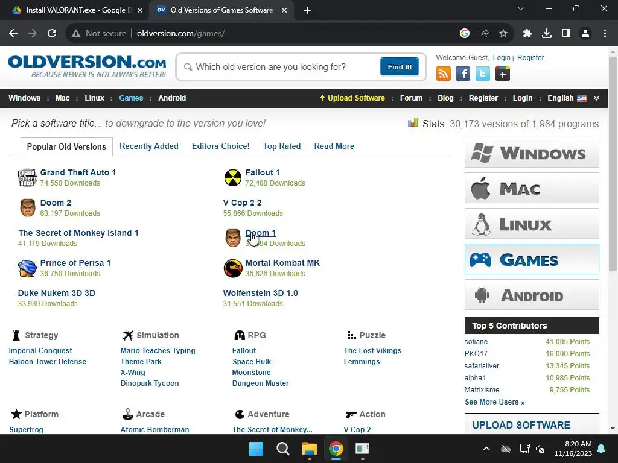Click the Not secure warning icon

pos(76,34)
